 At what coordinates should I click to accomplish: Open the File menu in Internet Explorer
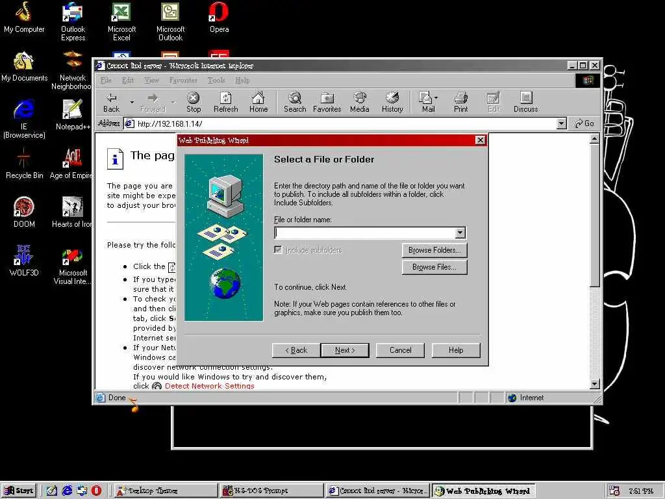click(x=106, y=80)
